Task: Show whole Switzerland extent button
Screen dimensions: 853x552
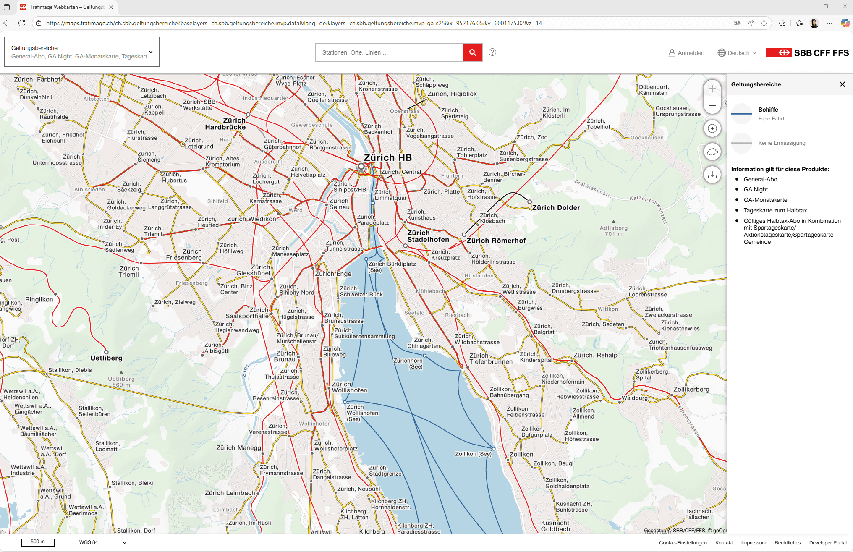Action: point(712,152)
